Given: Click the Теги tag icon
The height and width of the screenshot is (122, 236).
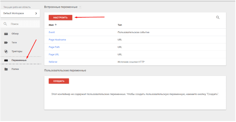Looking at the screenshot, I should click(6, 42).
